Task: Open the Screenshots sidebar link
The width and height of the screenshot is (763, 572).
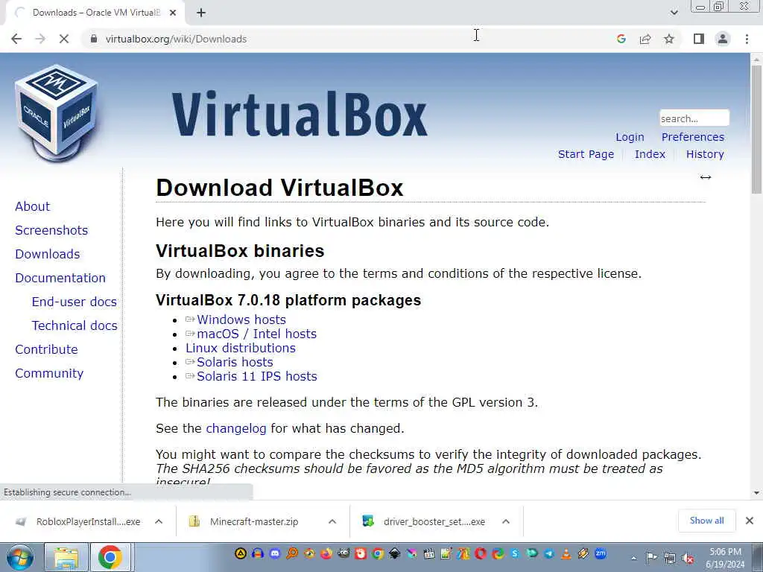Action: click(51, 230)
